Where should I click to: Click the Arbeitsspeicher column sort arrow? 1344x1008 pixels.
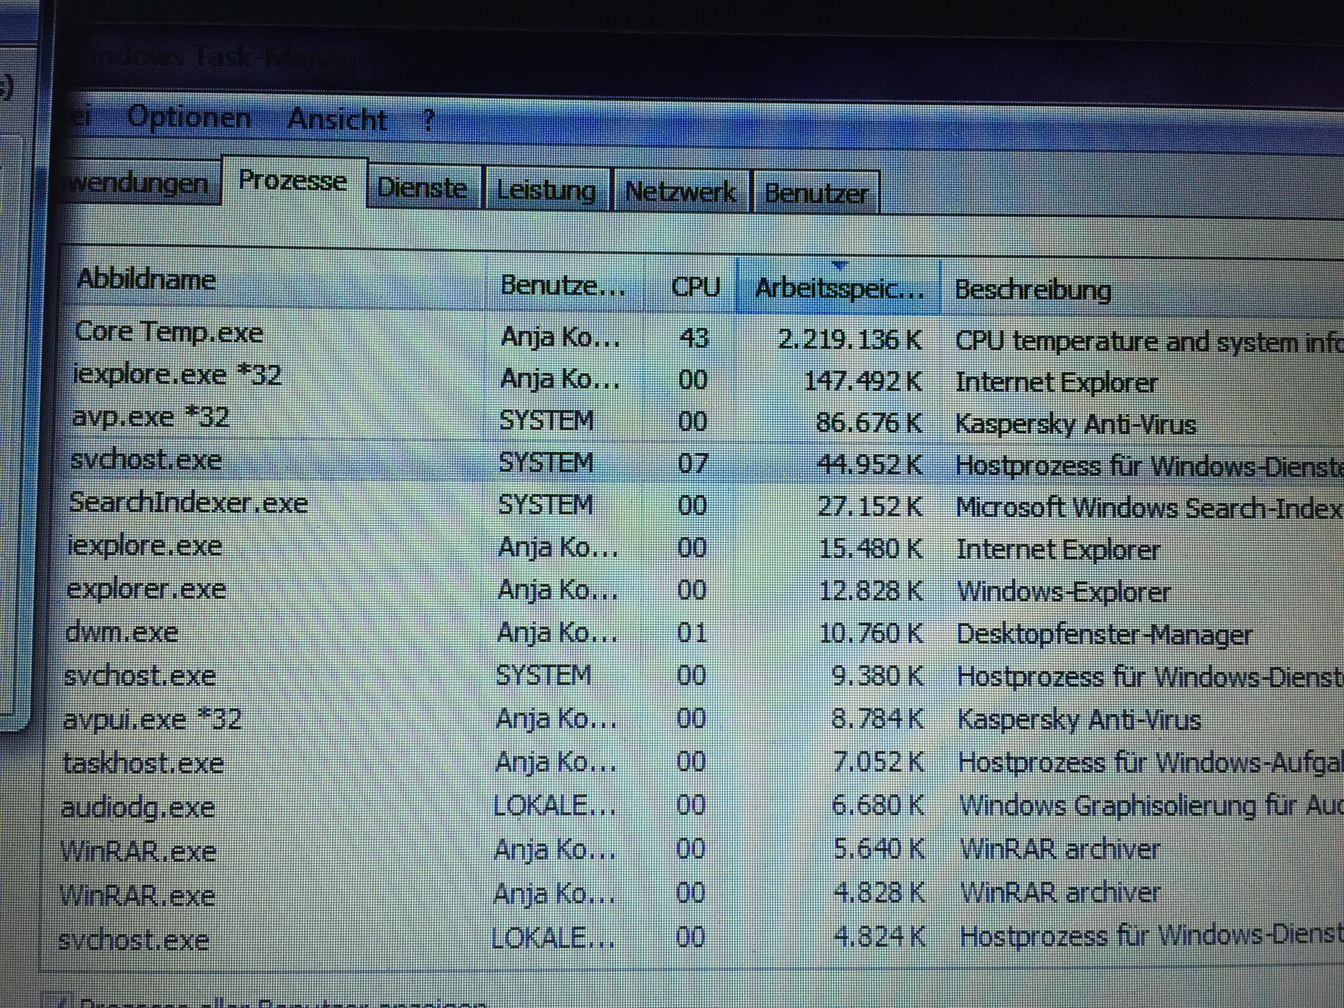coord(839,265)
